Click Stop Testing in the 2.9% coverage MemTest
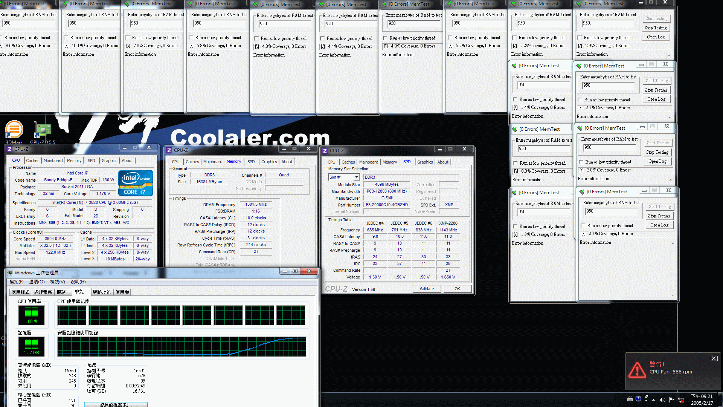The image size is (723, 407). coord(656,28)
